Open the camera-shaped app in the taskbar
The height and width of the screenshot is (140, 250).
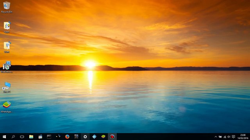(x=76, y=136)
